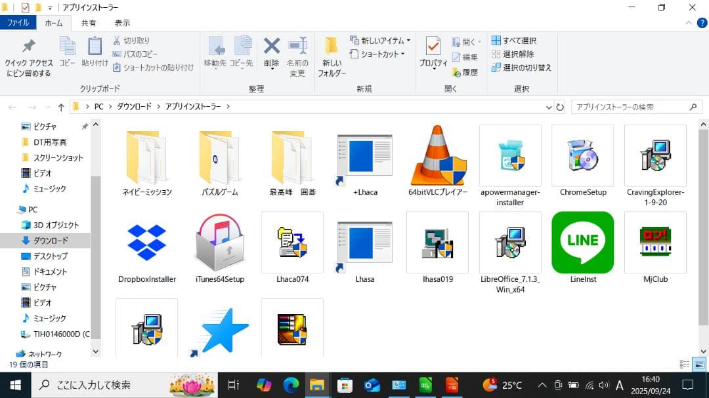The height and width of the screenshot is (398, 709).
Task: Expand the chevron after ダウンロード in path
Action: (x=159, y=107)
